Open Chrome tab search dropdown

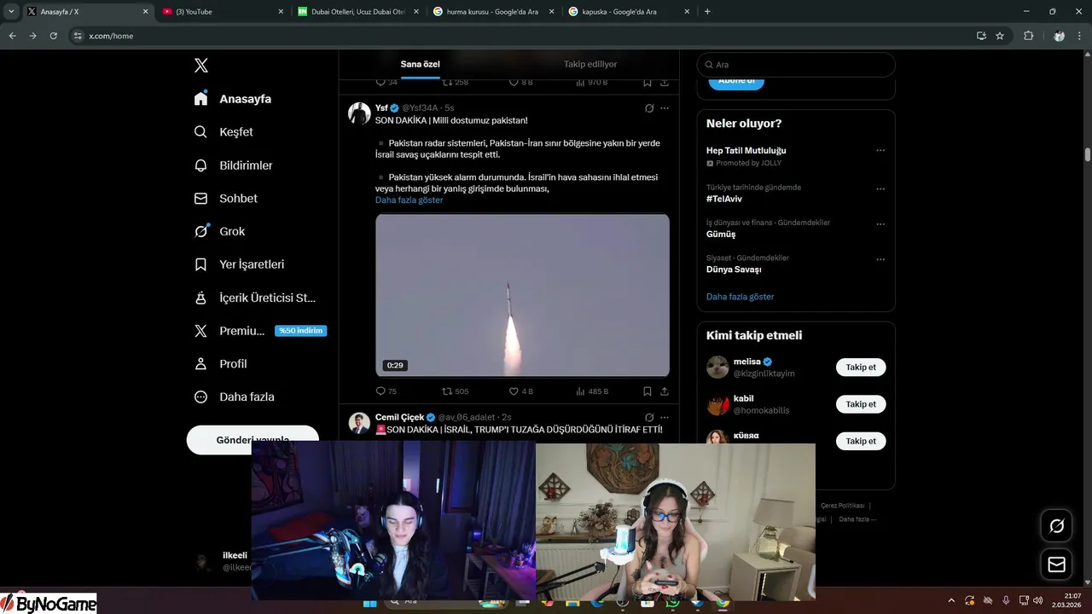tap(11, 11)
